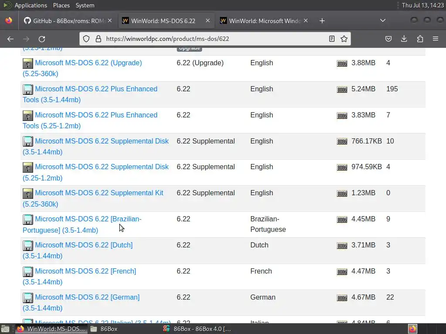
Task: Open the Firefox hamburger menu
Action: click(436, 39)
